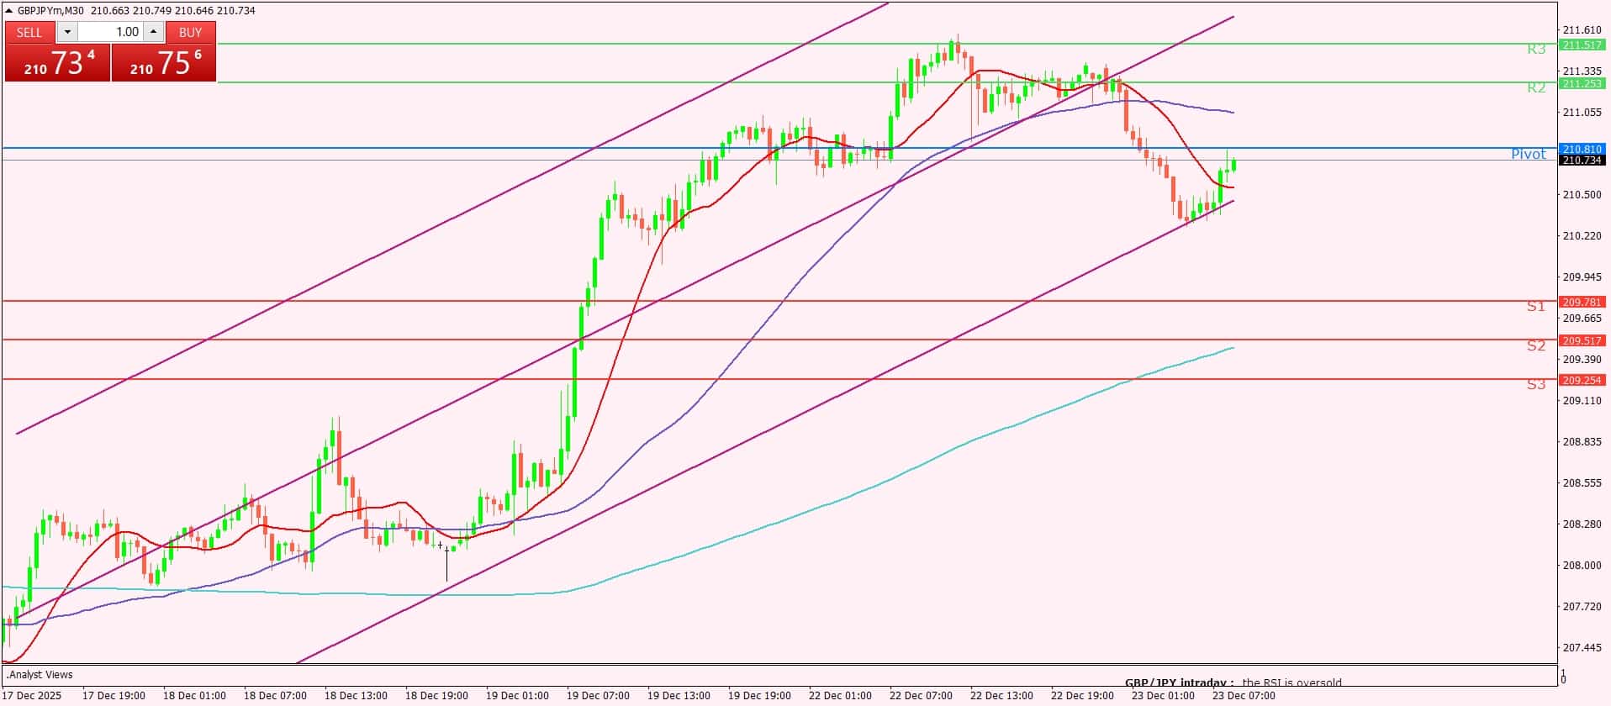The width and height of the screenshot is (1611, 706).
Task: Click the 209.517 red price tag
Action: tap(1582, 340)
